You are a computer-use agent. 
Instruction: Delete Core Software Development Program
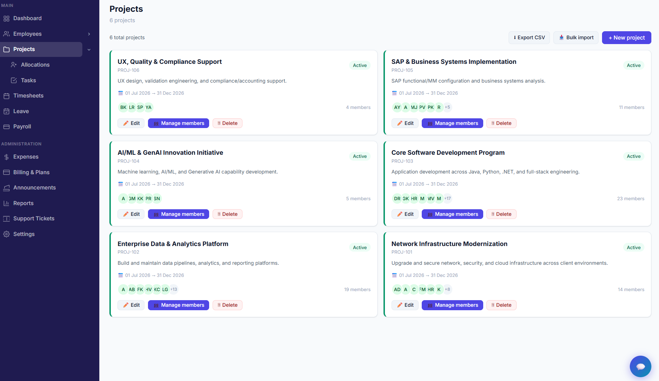(501, 214)
